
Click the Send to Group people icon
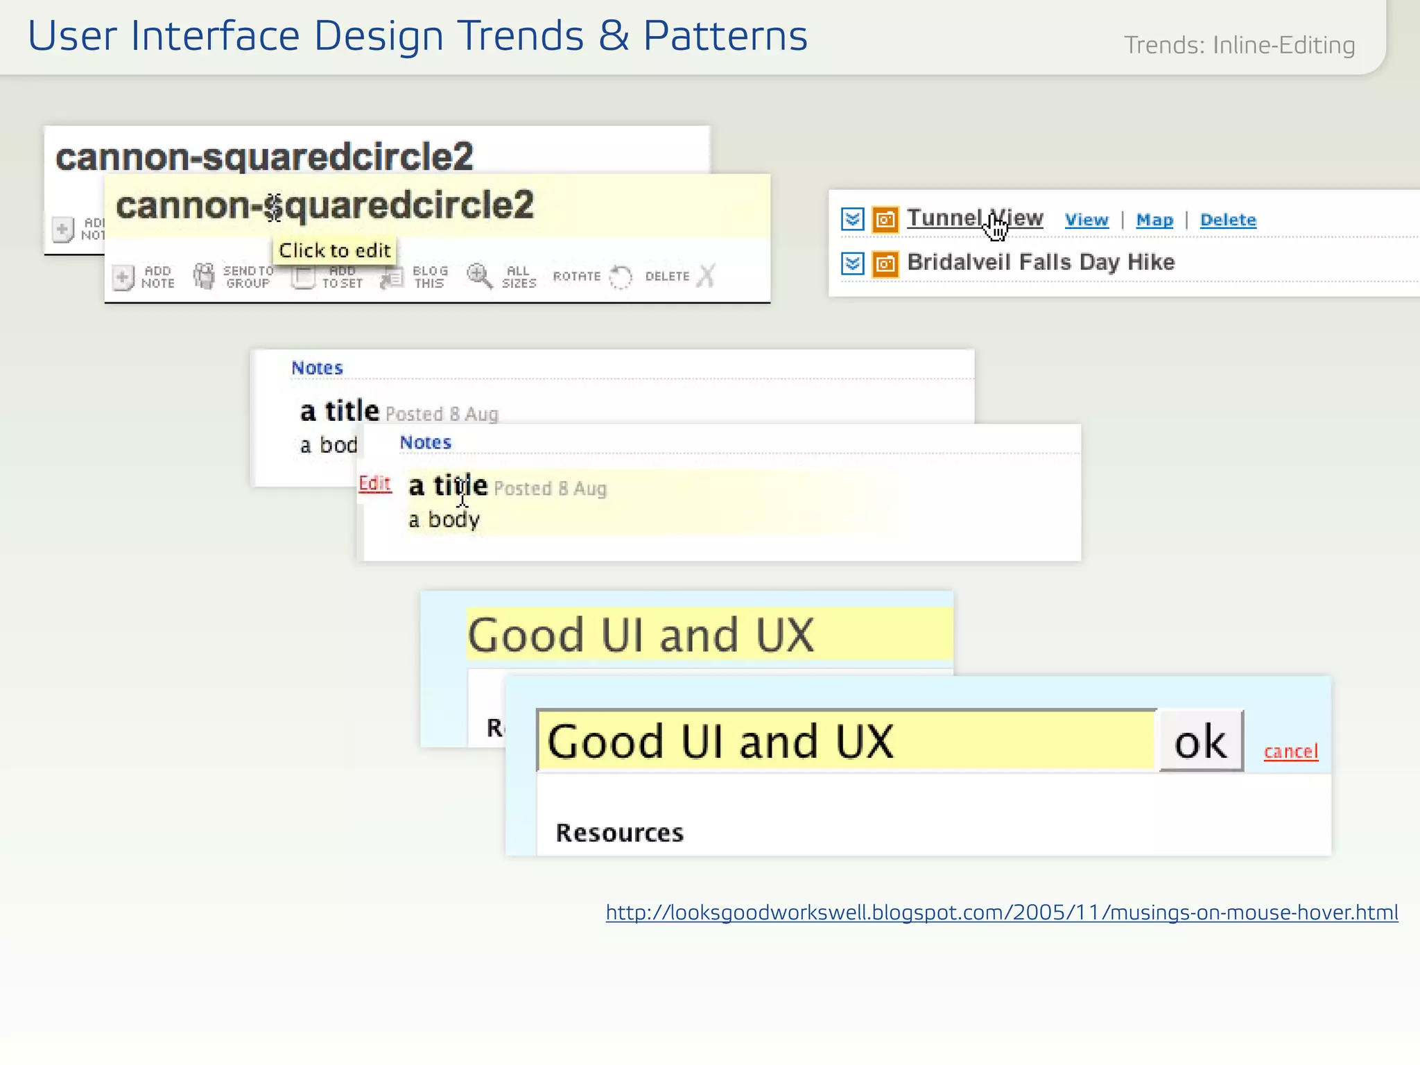click(x=204, y=276)
